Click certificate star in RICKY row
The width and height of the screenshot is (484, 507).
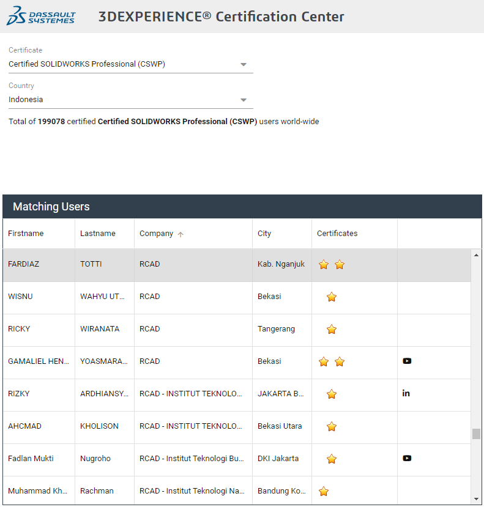(332, 329)
